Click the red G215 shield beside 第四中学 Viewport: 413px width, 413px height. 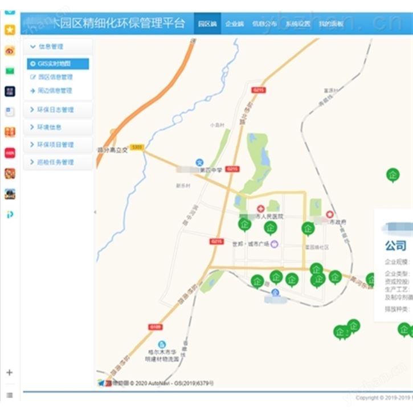232,169
